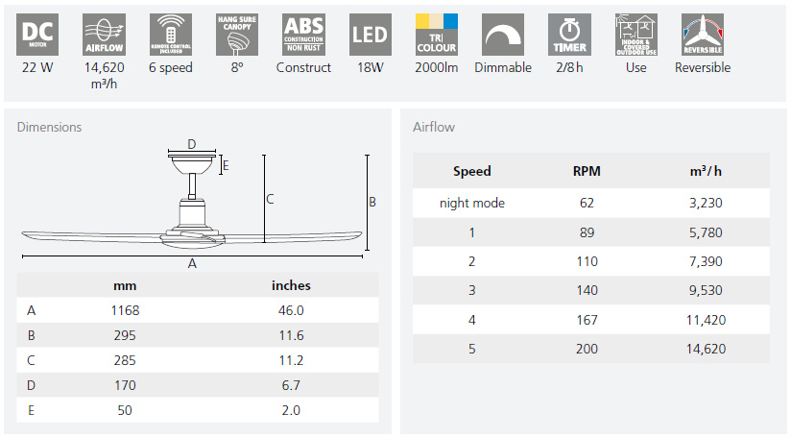Screen dimensions: 791x438
Task: Click the RPM column header
Action: 587,172
